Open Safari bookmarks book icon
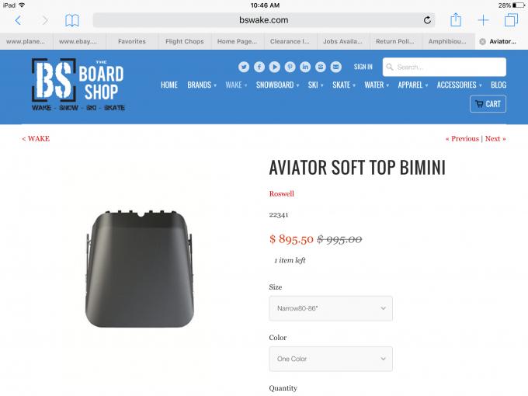Image resolution: width=528 pixels, height=396 pixels. click(72, 20)
